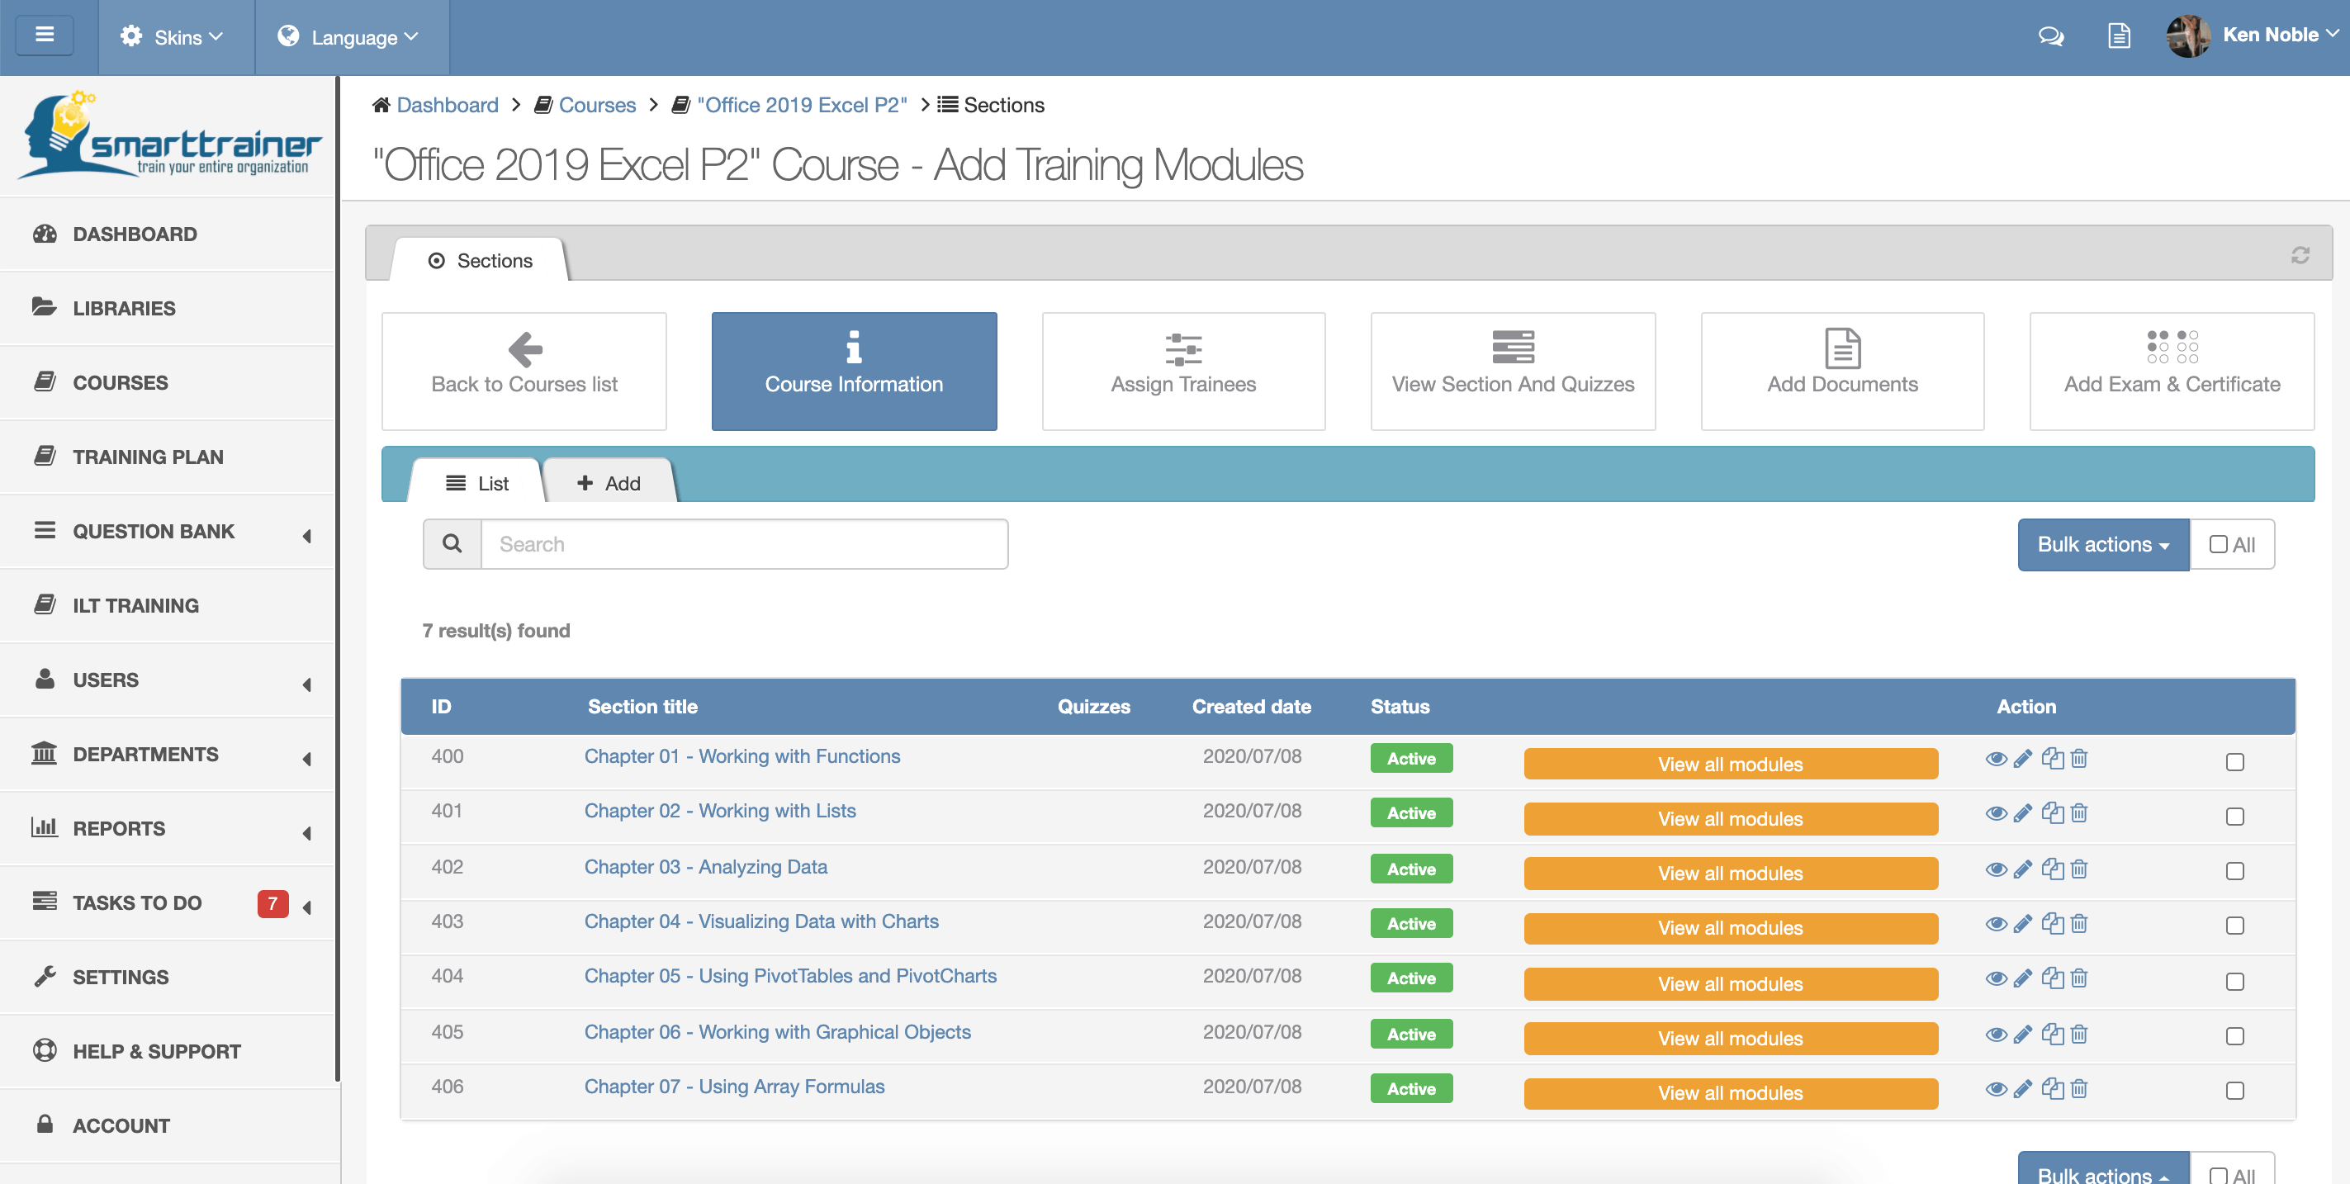Screen dimensions: 2350x1184
Task: View section 400 using eye icon
Action: (1995, 759)
